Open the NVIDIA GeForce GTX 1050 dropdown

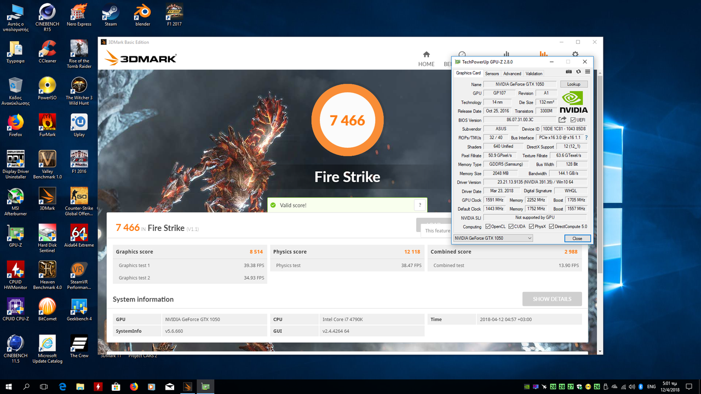coord(493,238)
